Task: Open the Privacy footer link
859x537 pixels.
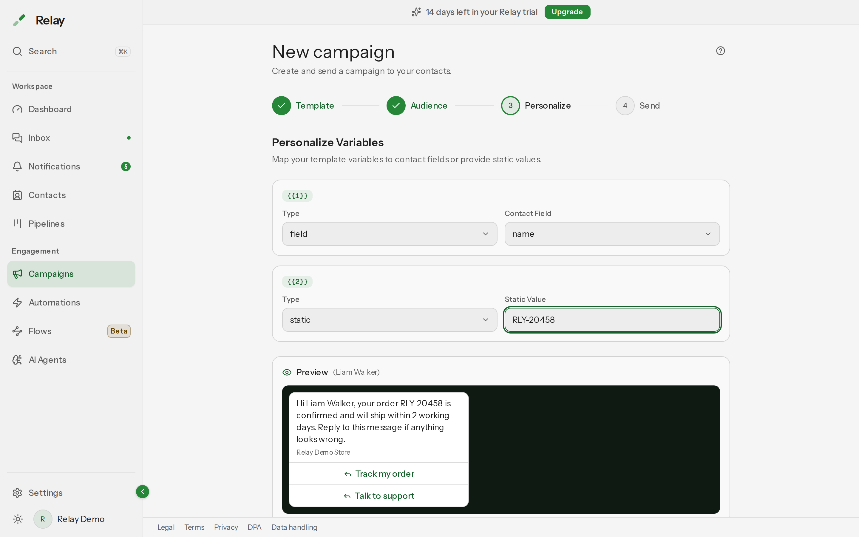Action: tap(226, 527)
